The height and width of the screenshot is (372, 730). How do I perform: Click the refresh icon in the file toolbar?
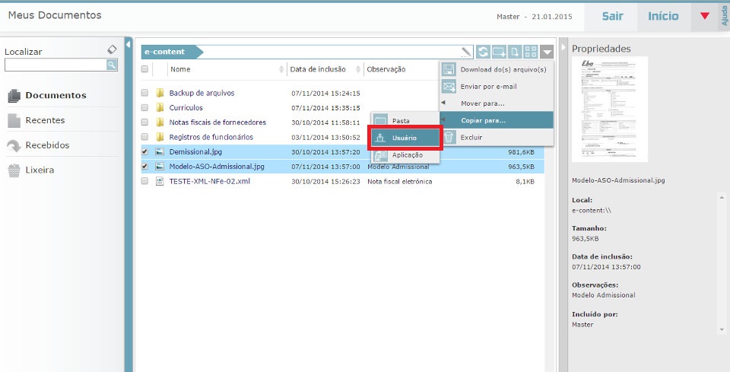pos(484,52)
